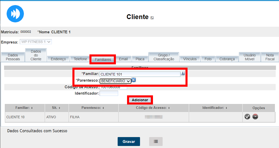Click the list view icon button
279x148 pixels.
156,142
